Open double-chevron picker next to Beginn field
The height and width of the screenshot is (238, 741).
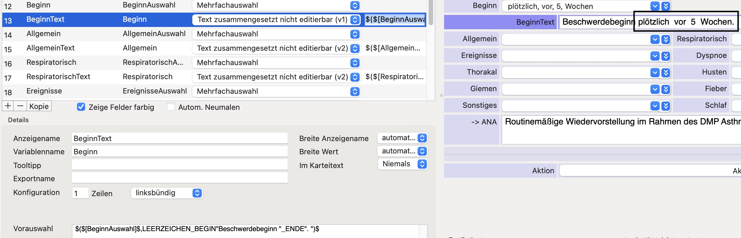(666, 6)
